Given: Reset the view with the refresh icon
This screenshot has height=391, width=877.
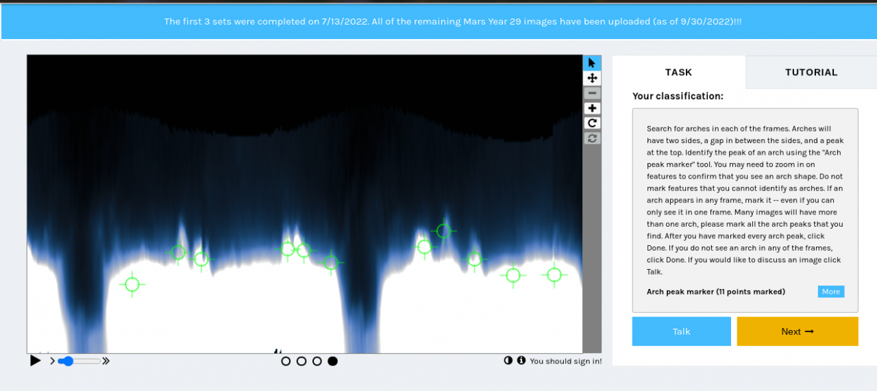Looking at the screenshot, I should (592, 138).
